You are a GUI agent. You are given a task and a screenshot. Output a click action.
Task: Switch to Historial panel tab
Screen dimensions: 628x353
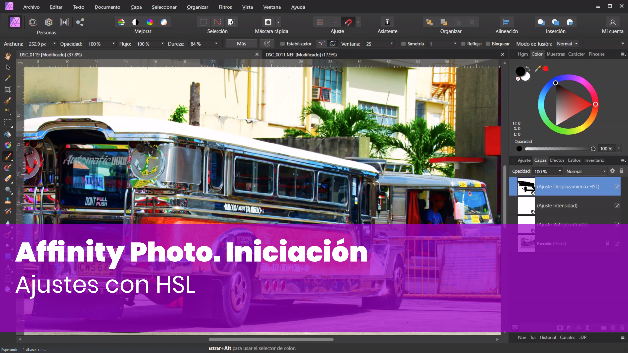pos(548,337)
